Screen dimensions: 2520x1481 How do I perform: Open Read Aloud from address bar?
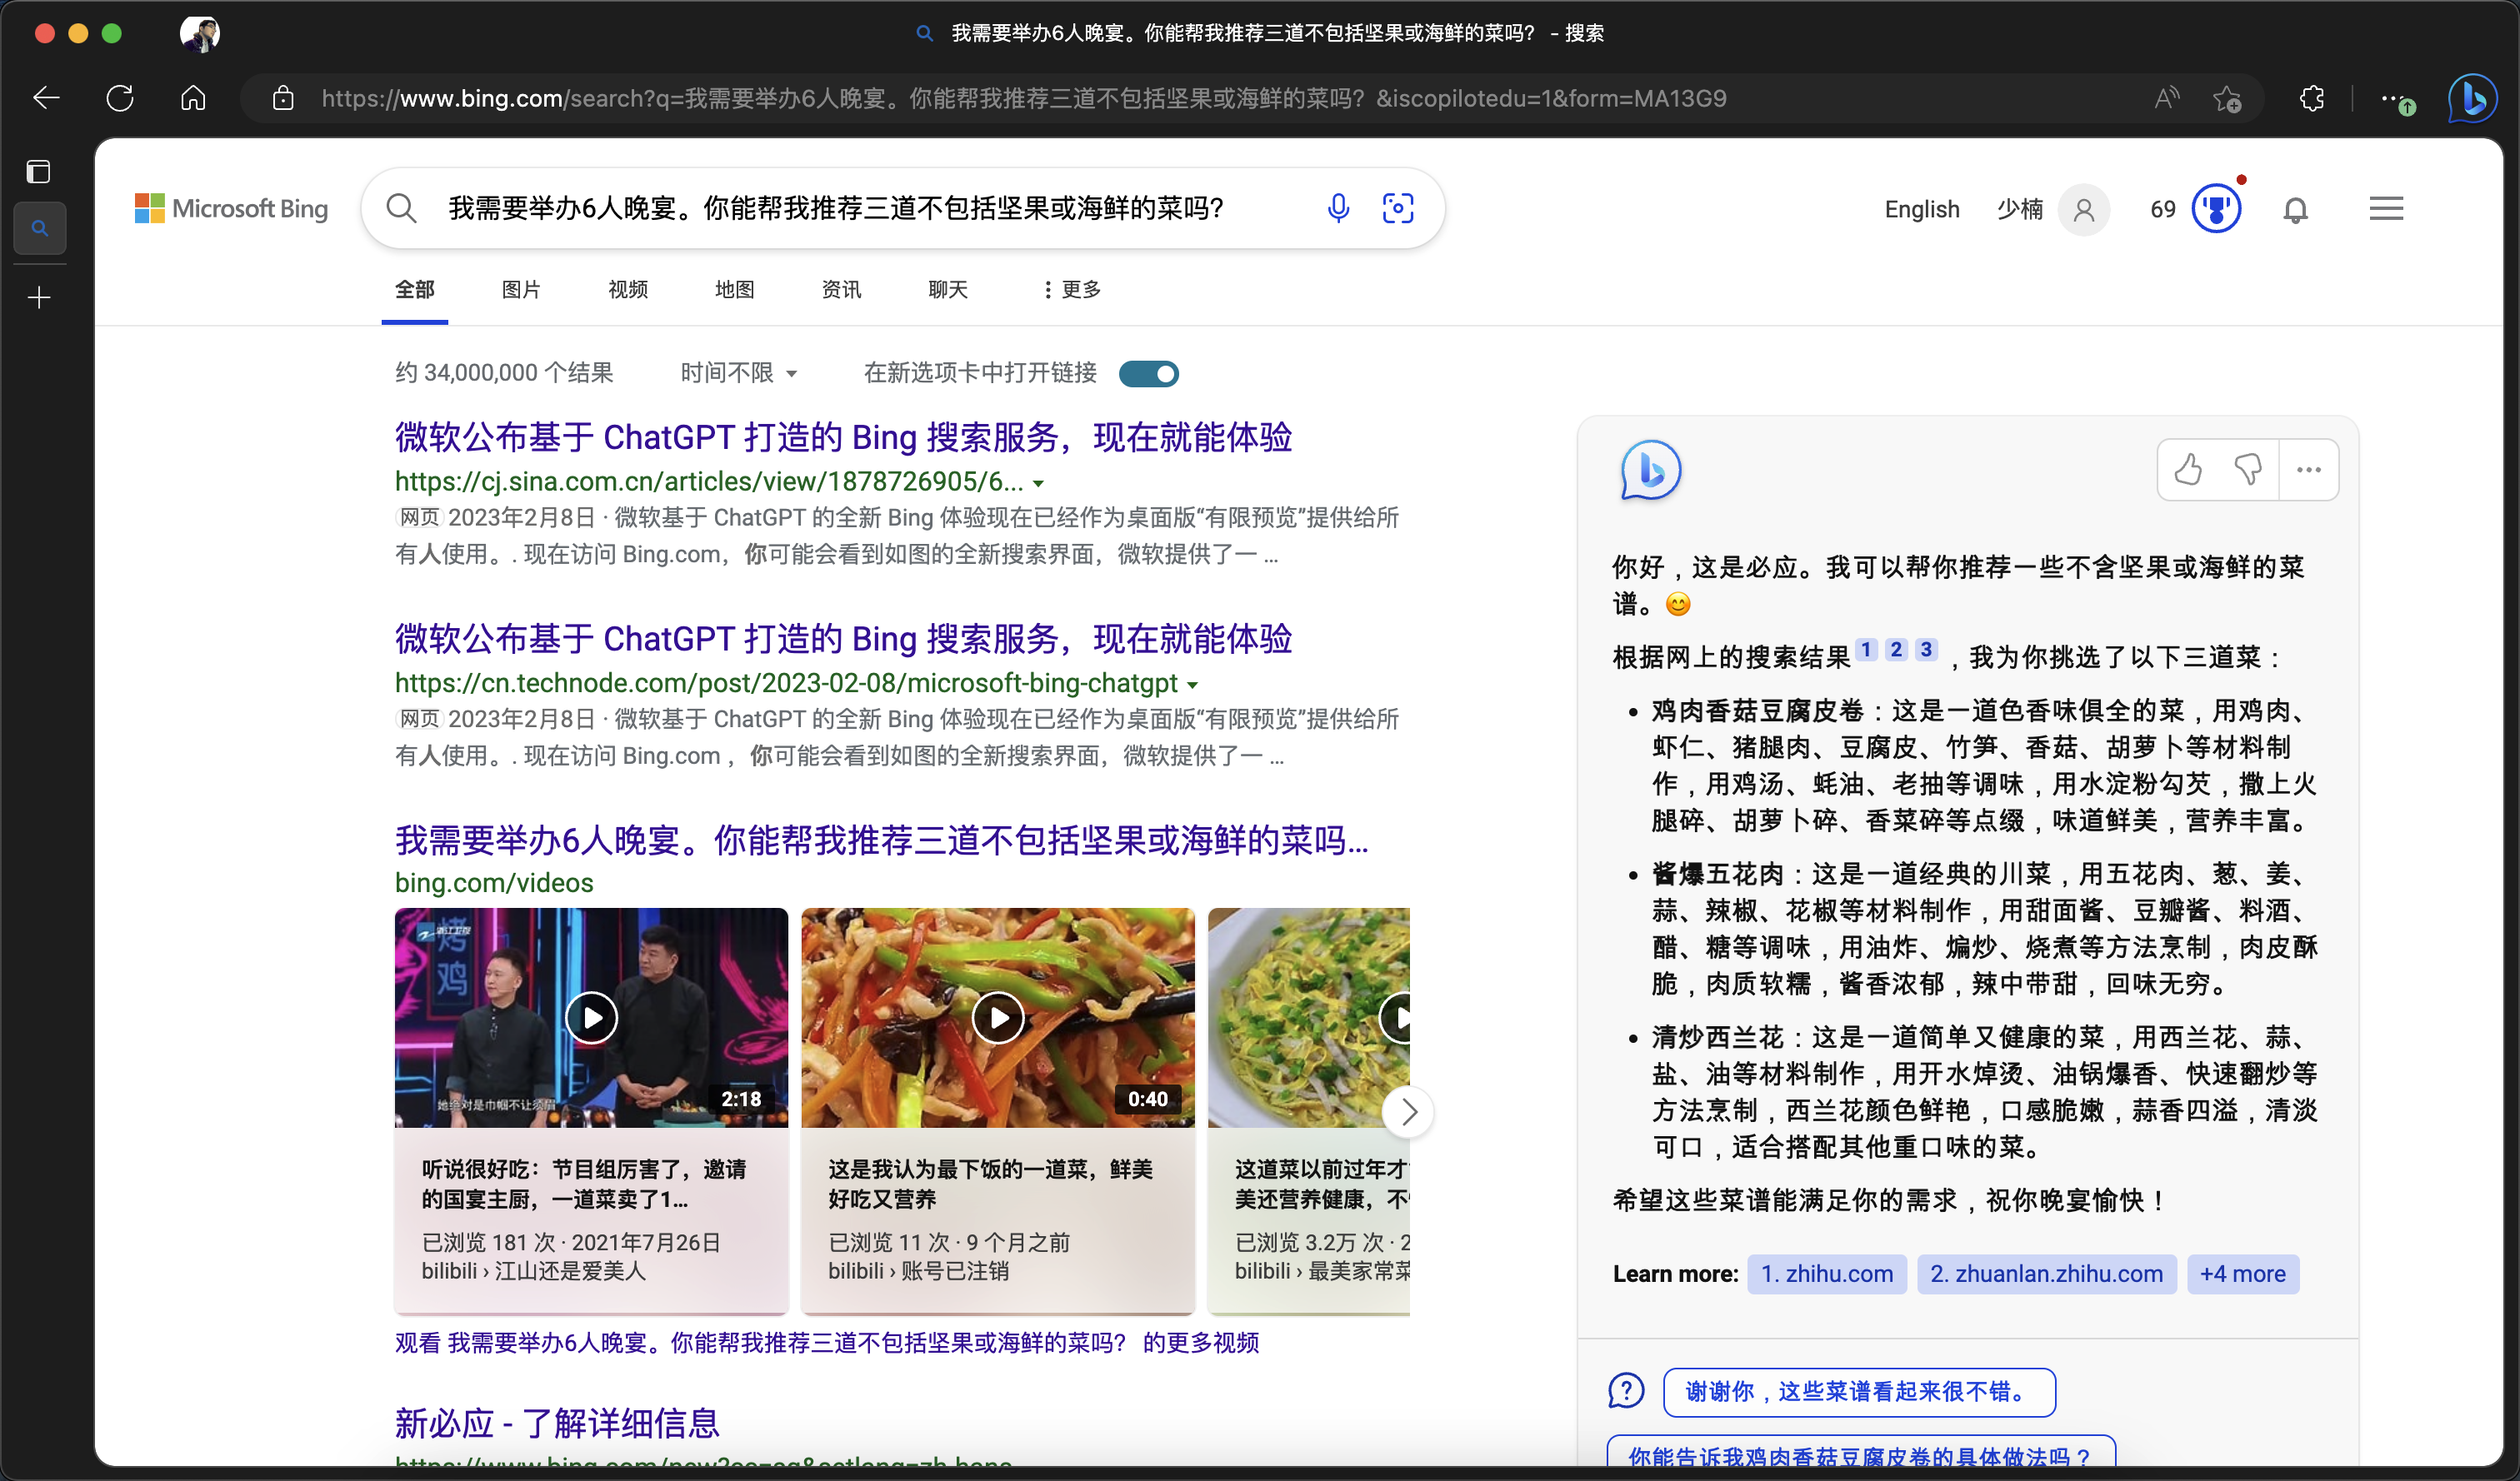coord(2166,98)
